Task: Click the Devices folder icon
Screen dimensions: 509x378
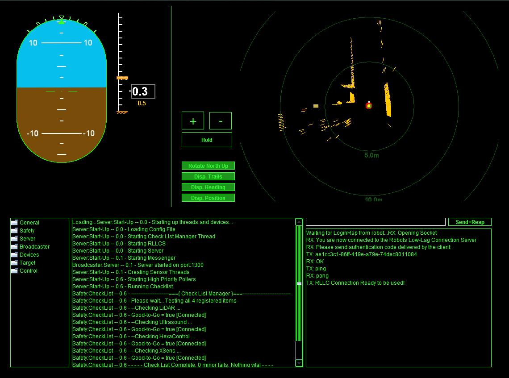Action: 14,254
